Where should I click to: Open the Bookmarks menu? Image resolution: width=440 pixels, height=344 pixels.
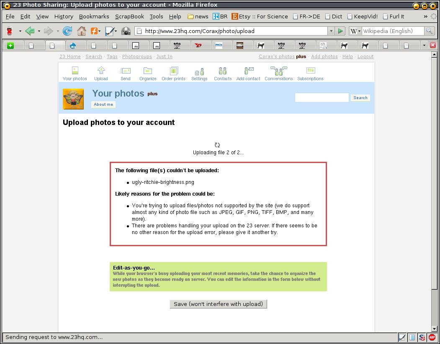tap(94, 17)
